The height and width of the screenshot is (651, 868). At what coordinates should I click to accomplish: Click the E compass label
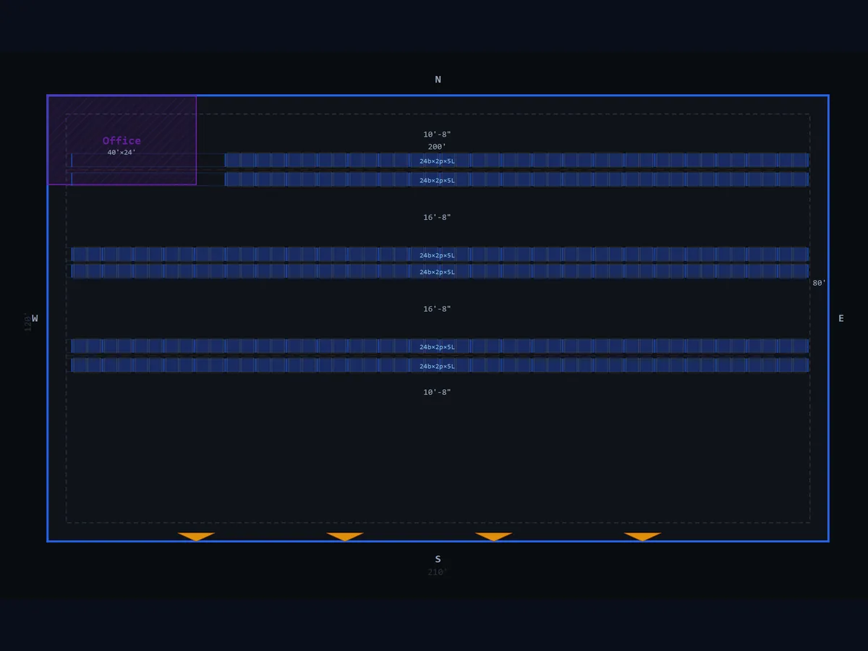click(x=841, y=318)
